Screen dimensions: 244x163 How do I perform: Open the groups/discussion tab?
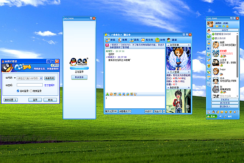pyautogui.click(x=225, y=103)
